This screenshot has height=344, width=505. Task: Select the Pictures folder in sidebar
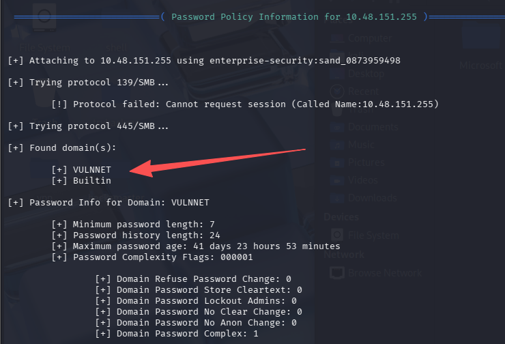coord(366,162)
